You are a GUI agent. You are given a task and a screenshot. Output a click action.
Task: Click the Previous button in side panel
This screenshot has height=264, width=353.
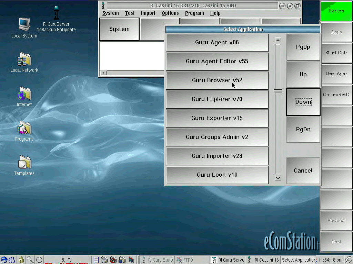pos(336,221)
